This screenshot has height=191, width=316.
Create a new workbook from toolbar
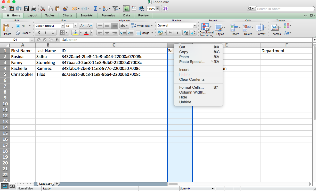[x=4, y=8]
